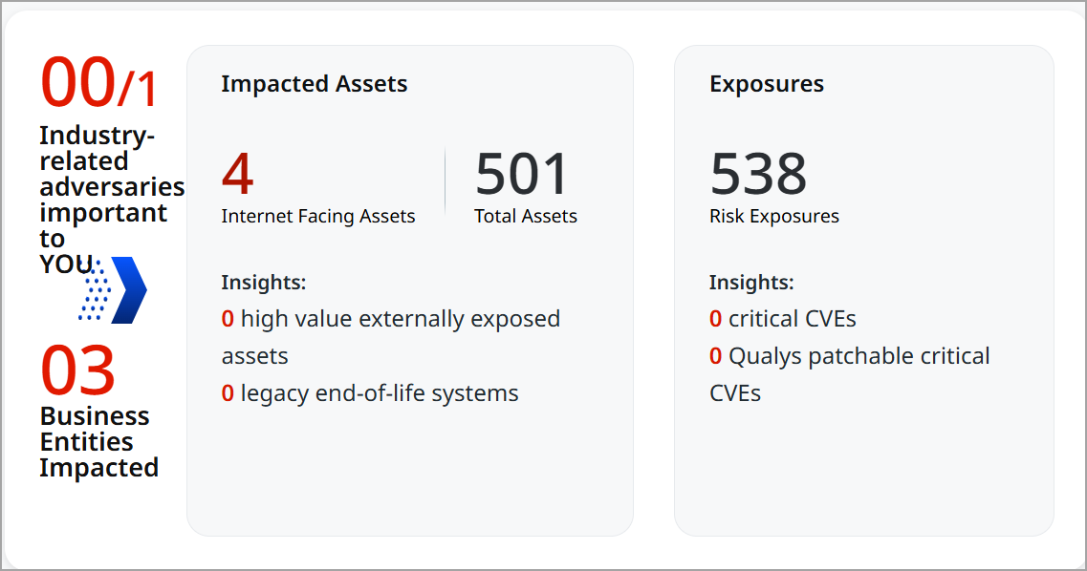Click the Total Assets label
This screenshot has height=571, width=1087.
(x=526, y=217)
